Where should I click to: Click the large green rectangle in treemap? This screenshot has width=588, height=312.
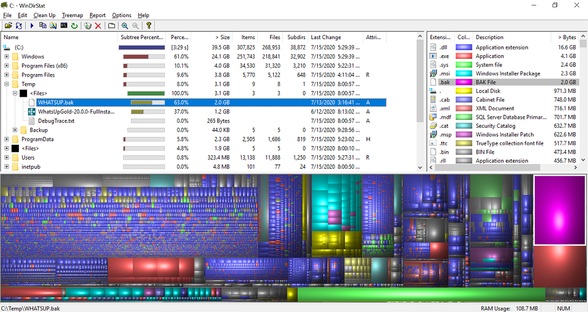tap(421, 294)
